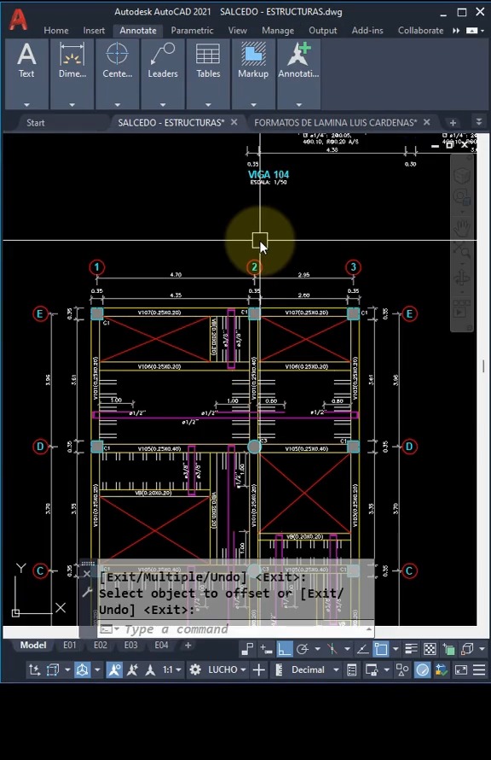Click the annotation scale triangle icon
Image resolution: width=491 pixels, height=760 pixels.
[x=150, y=669]
